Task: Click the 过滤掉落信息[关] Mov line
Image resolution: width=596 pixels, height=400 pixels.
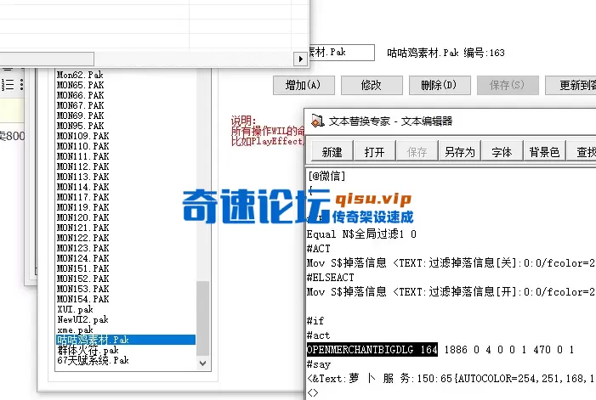Action: [451, 263]
